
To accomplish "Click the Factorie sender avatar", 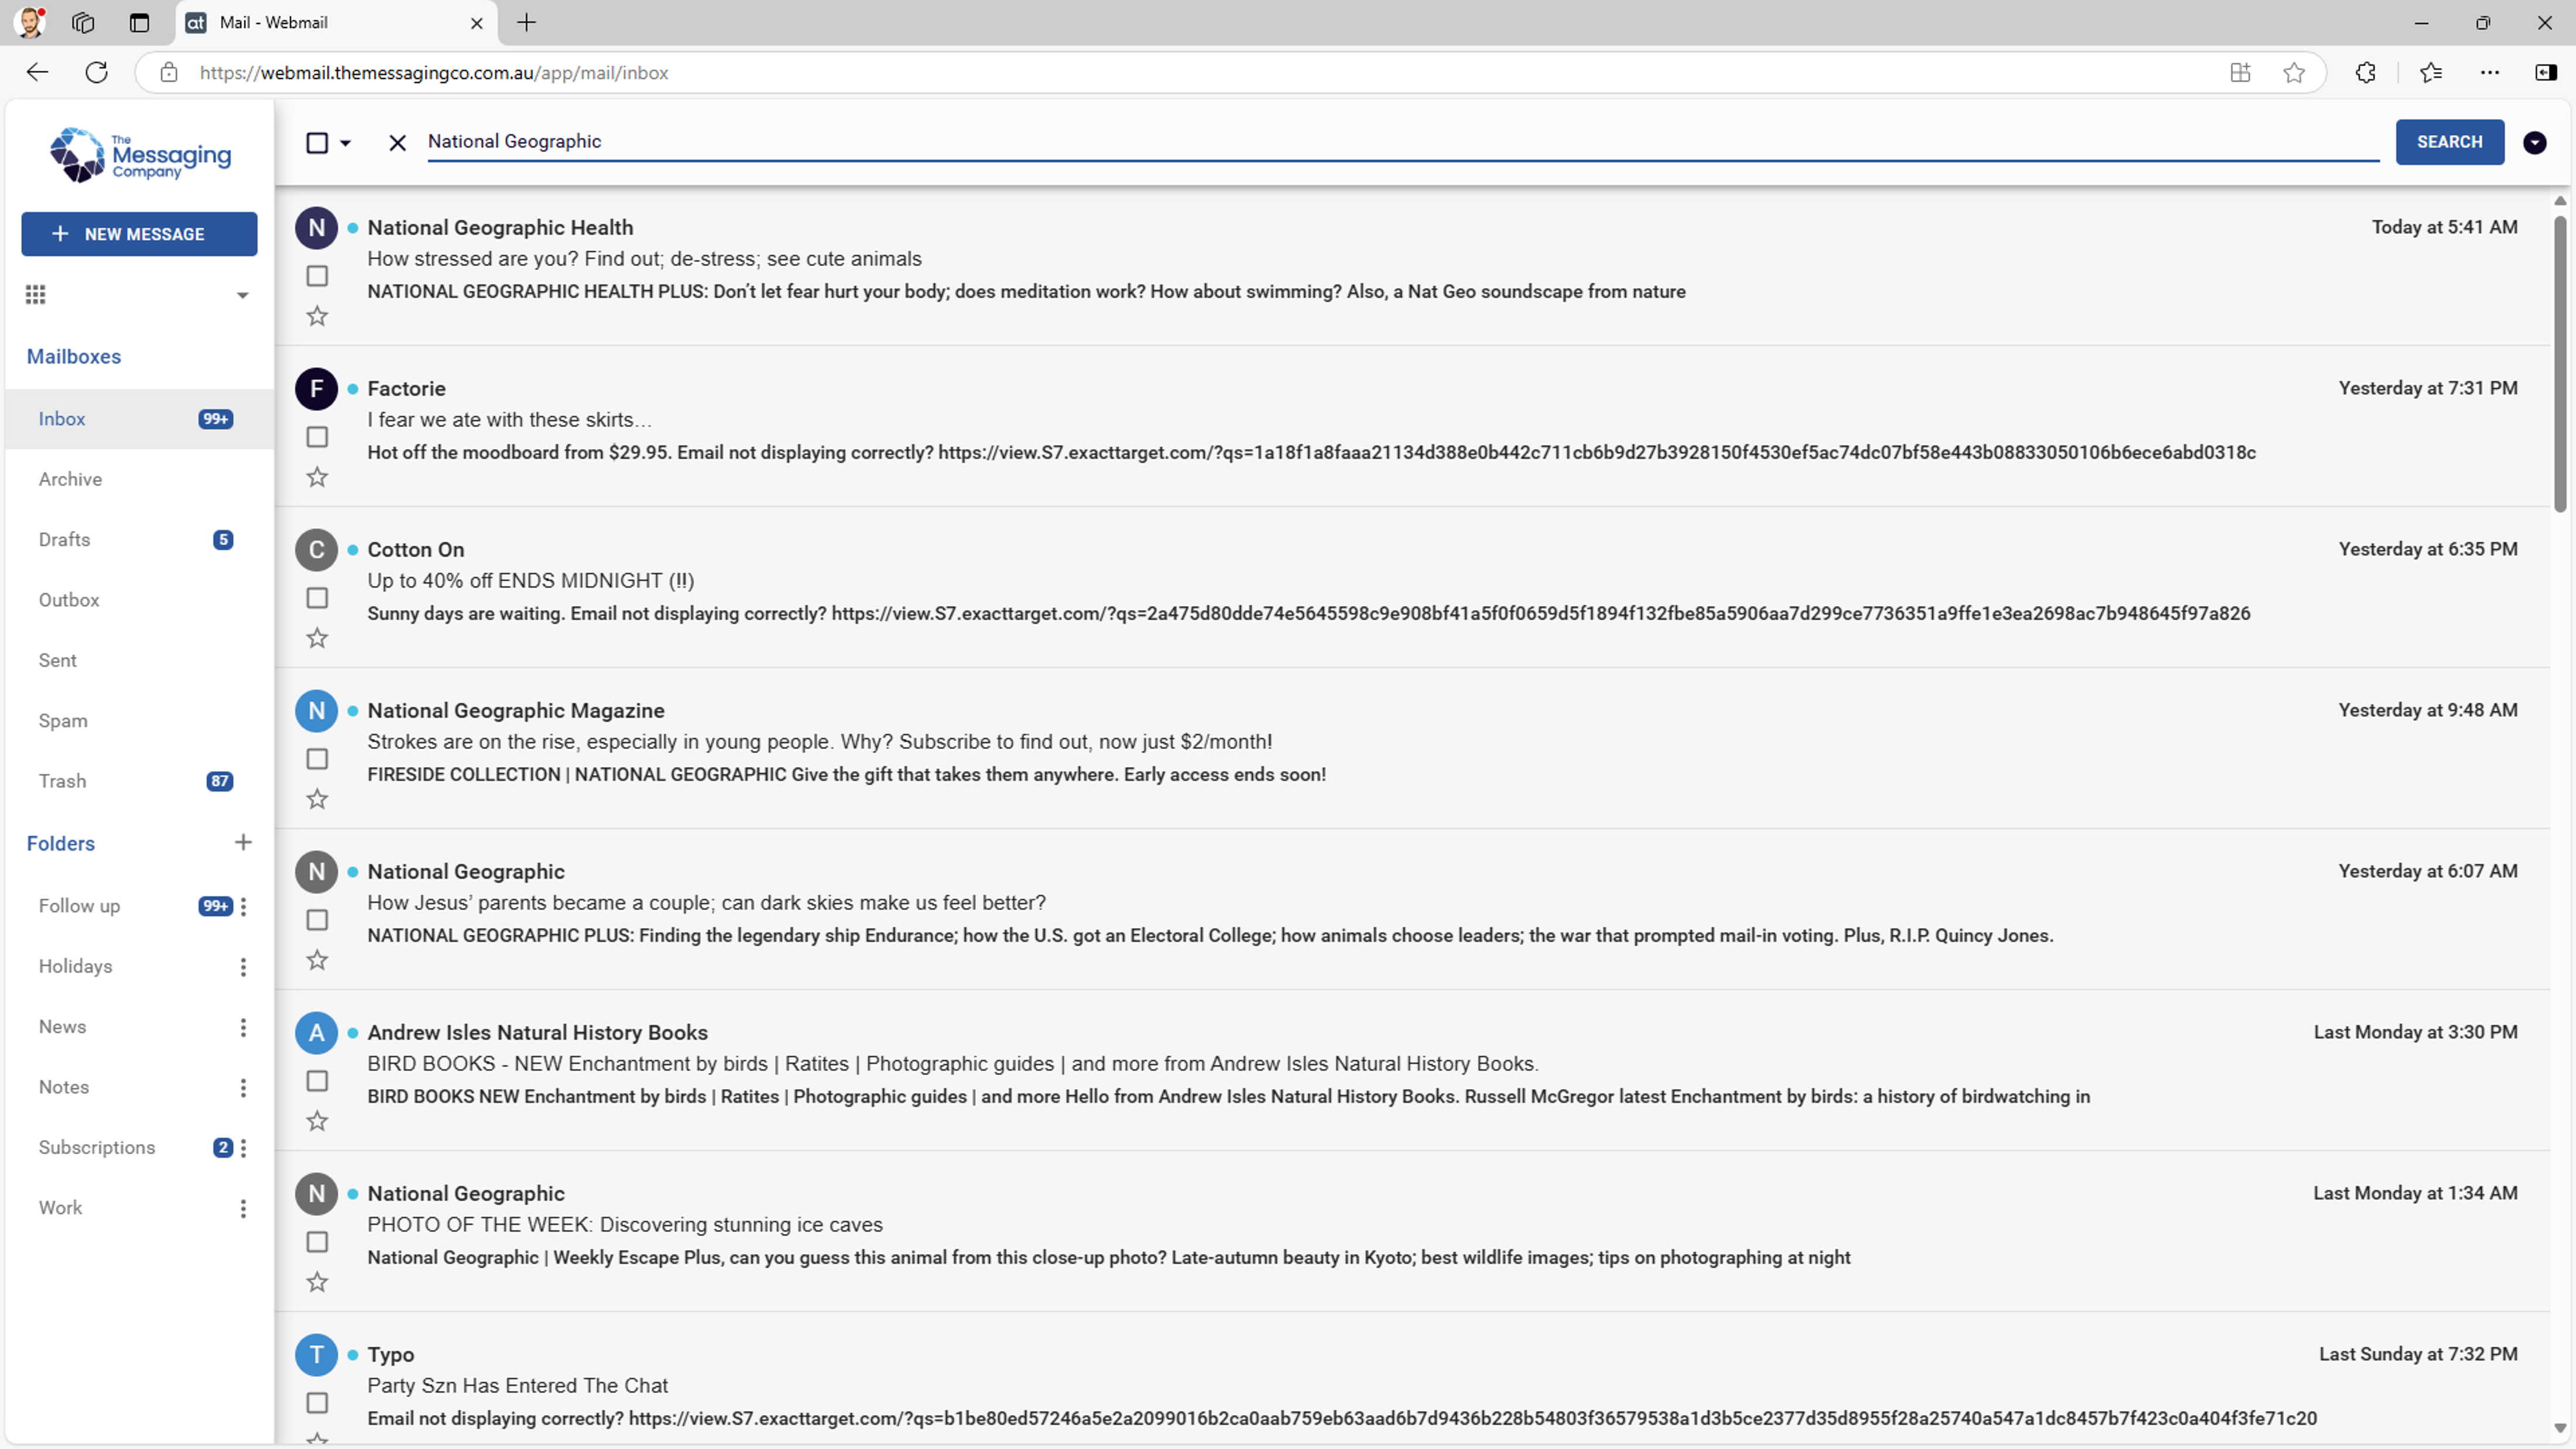I will [316, 389].
